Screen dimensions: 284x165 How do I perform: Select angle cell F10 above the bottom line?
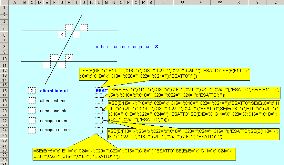pos(54,58)
